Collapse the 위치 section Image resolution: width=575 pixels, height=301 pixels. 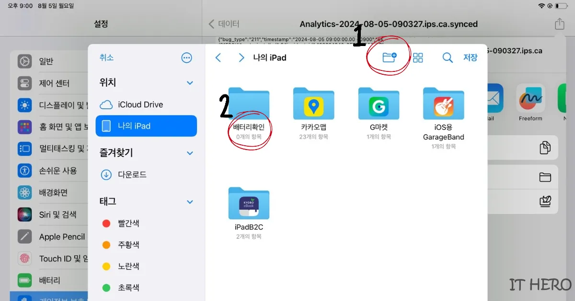[190, 83]
